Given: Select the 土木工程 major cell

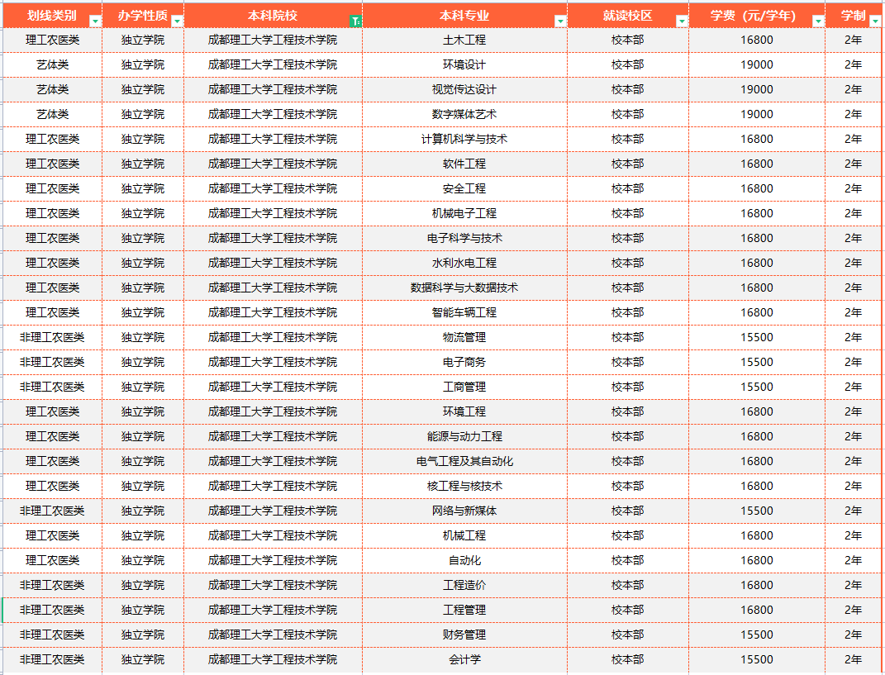Looking at the screenshot, I should 464,40.
